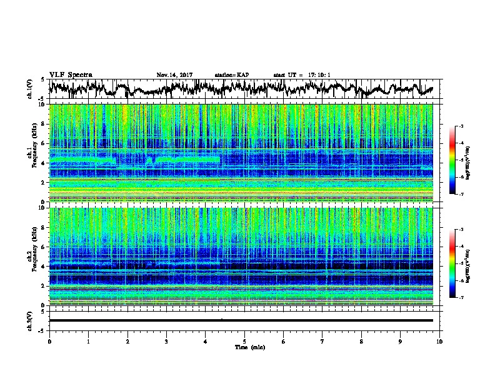Select the "start UT = 17:10:1" label
This screenshot has width=495, height=383.
click(302, 75)
